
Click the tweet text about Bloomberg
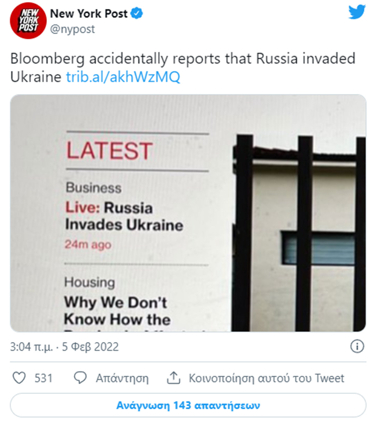(x=182, y=59)
